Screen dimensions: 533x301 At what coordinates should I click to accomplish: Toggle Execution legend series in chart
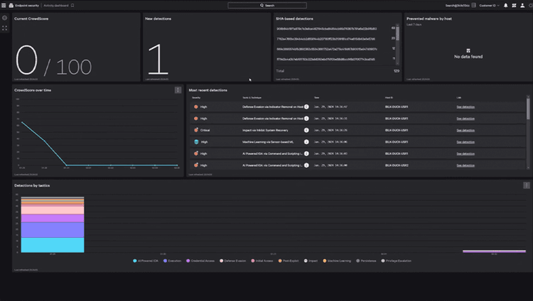172,261
